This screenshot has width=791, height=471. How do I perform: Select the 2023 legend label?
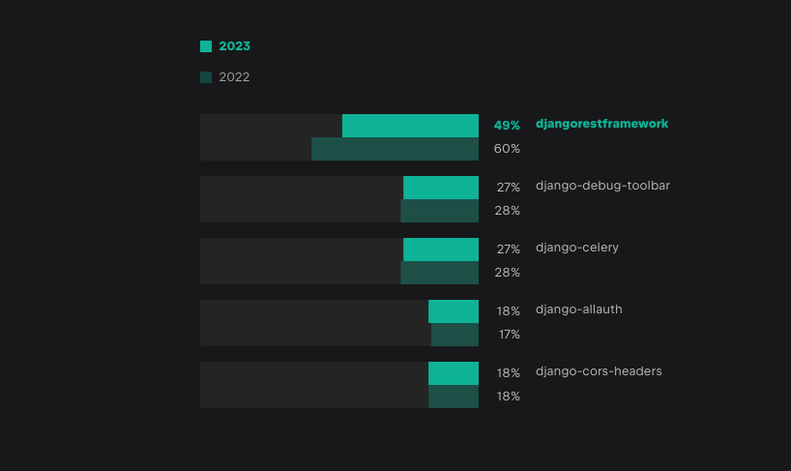click(234, 46)
